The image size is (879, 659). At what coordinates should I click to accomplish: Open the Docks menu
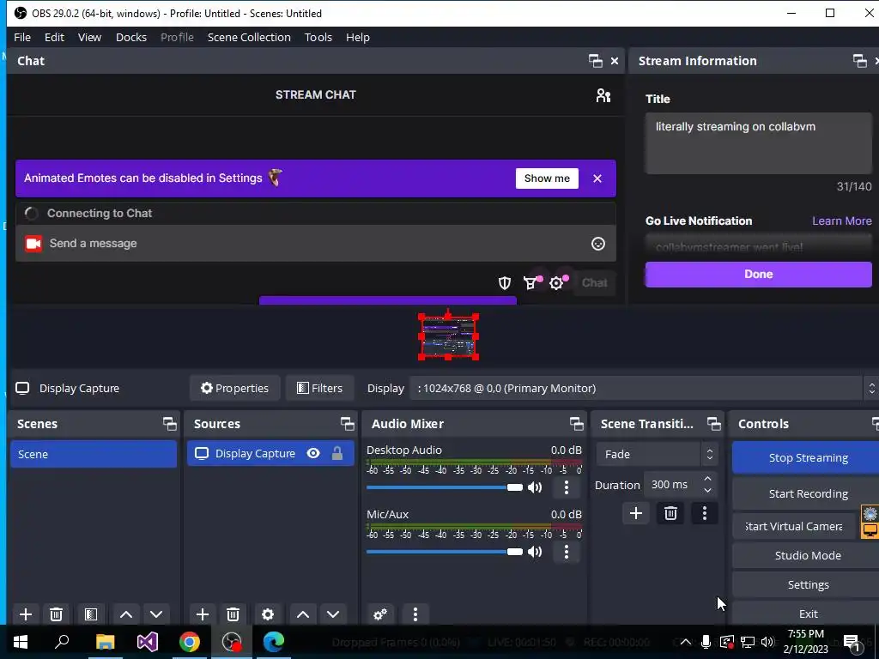131,37
